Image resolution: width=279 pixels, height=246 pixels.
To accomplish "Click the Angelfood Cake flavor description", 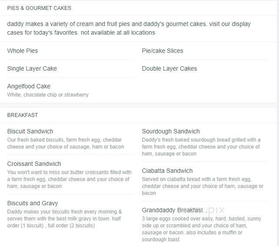I will pos(48,95).
